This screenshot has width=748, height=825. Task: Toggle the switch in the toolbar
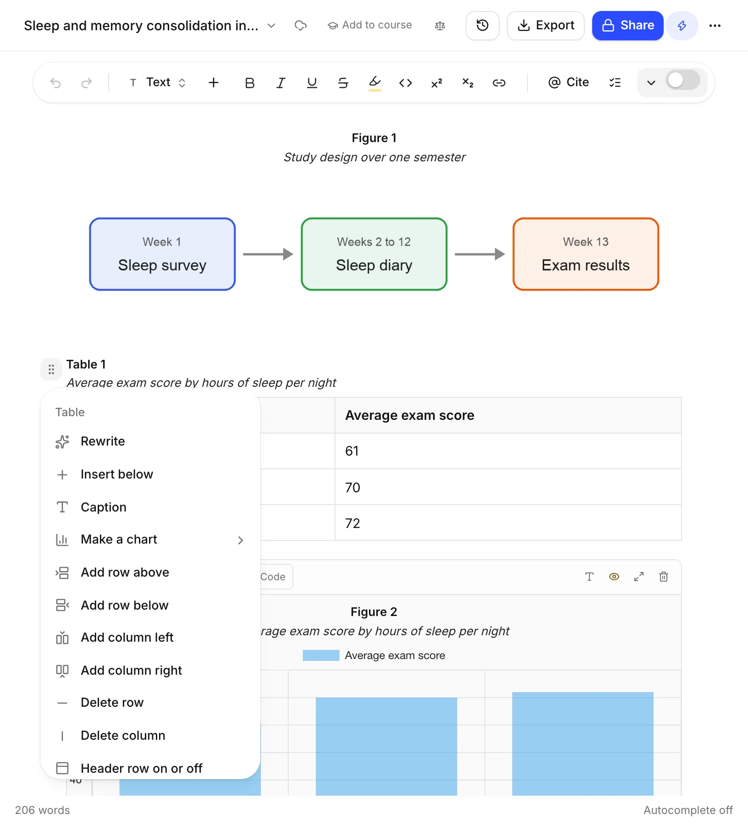(683, 81)
